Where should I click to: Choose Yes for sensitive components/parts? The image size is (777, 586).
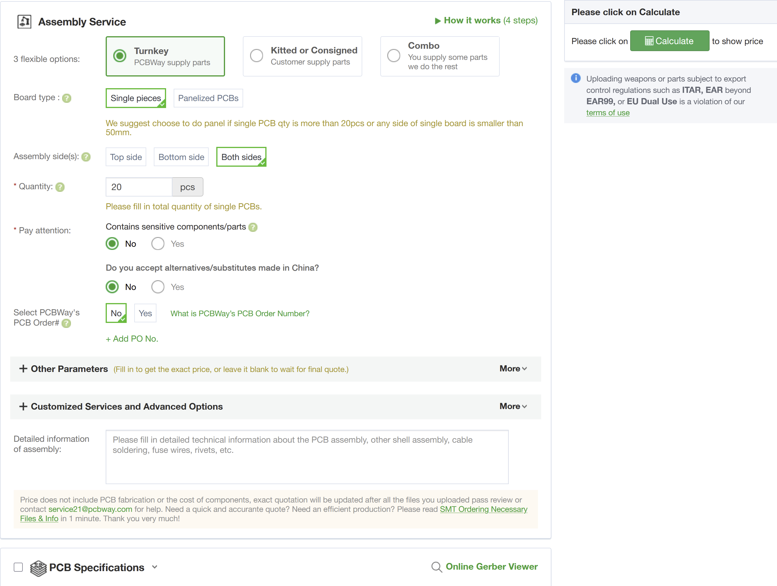tap(158, 244)
